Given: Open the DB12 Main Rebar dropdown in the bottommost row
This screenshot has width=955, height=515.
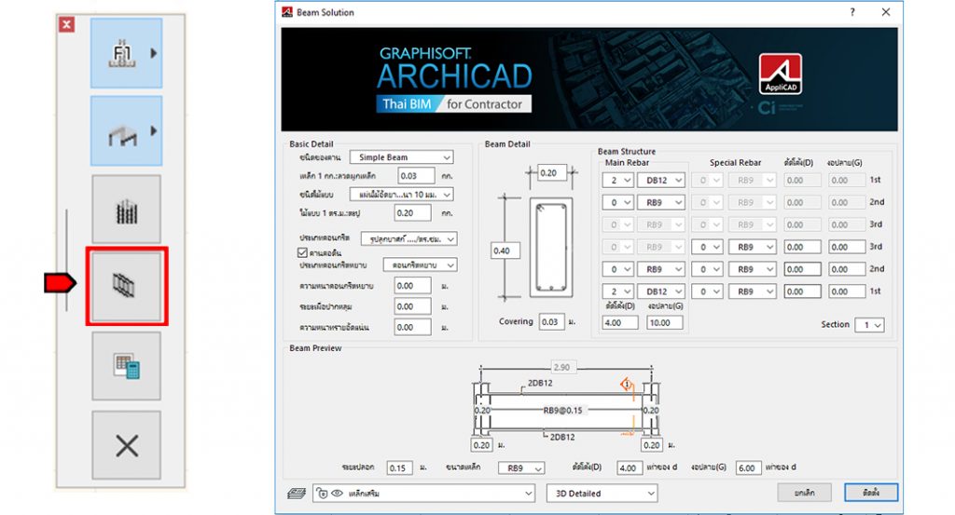Looking at the screenshot, I should 661,291.
